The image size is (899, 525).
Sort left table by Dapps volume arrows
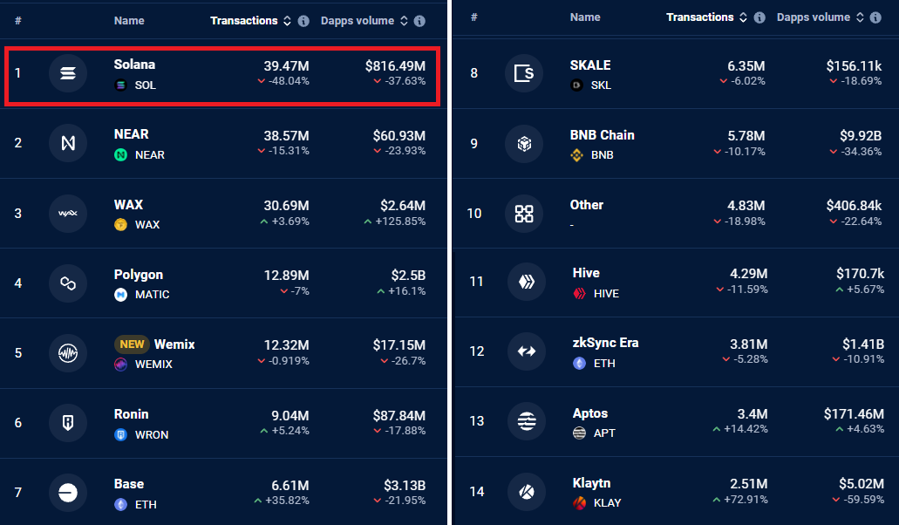coord(403,21)
